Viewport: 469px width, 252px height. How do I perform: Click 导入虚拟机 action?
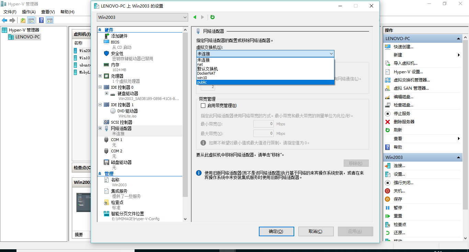pos(405,63)
